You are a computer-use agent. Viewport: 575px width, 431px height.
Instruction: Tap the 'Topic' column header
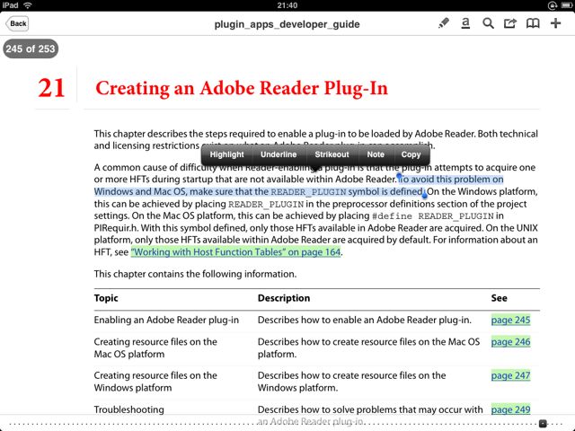(x=106, y=298)
